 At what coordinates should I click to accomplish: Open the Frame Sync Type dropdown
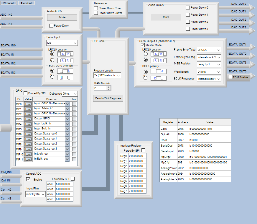point(209,50)
